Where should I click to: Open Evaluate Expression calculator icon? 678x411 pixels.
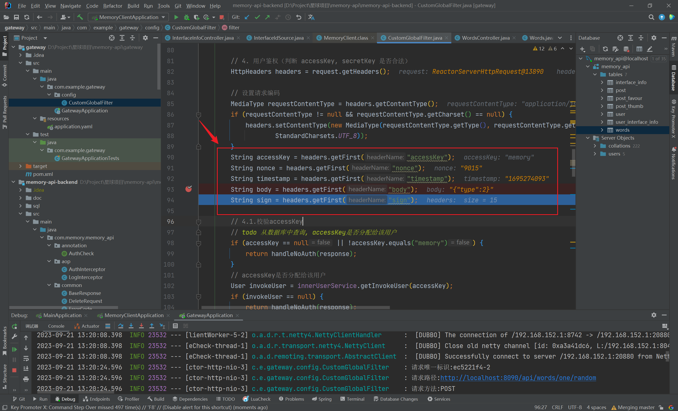175,326
